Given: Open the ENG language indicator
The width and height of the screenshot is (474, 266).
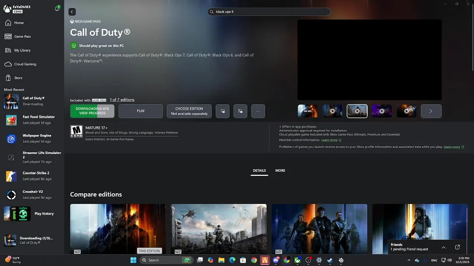Looking at the screenshot, I should tap(434, 260).
